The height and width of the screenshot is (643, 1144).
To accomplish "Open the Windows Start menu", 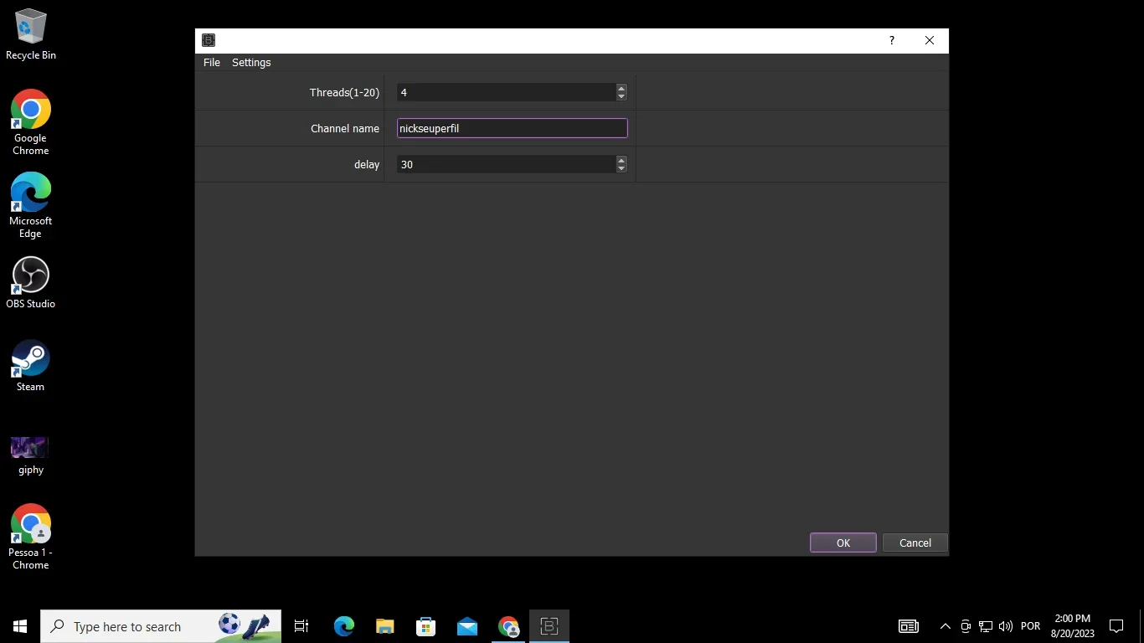I will 20,626.
